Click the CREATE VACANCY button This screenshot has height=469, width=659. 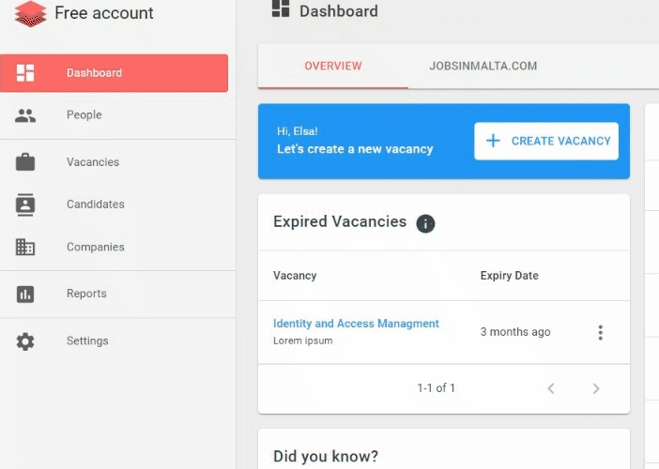[546, 141]
